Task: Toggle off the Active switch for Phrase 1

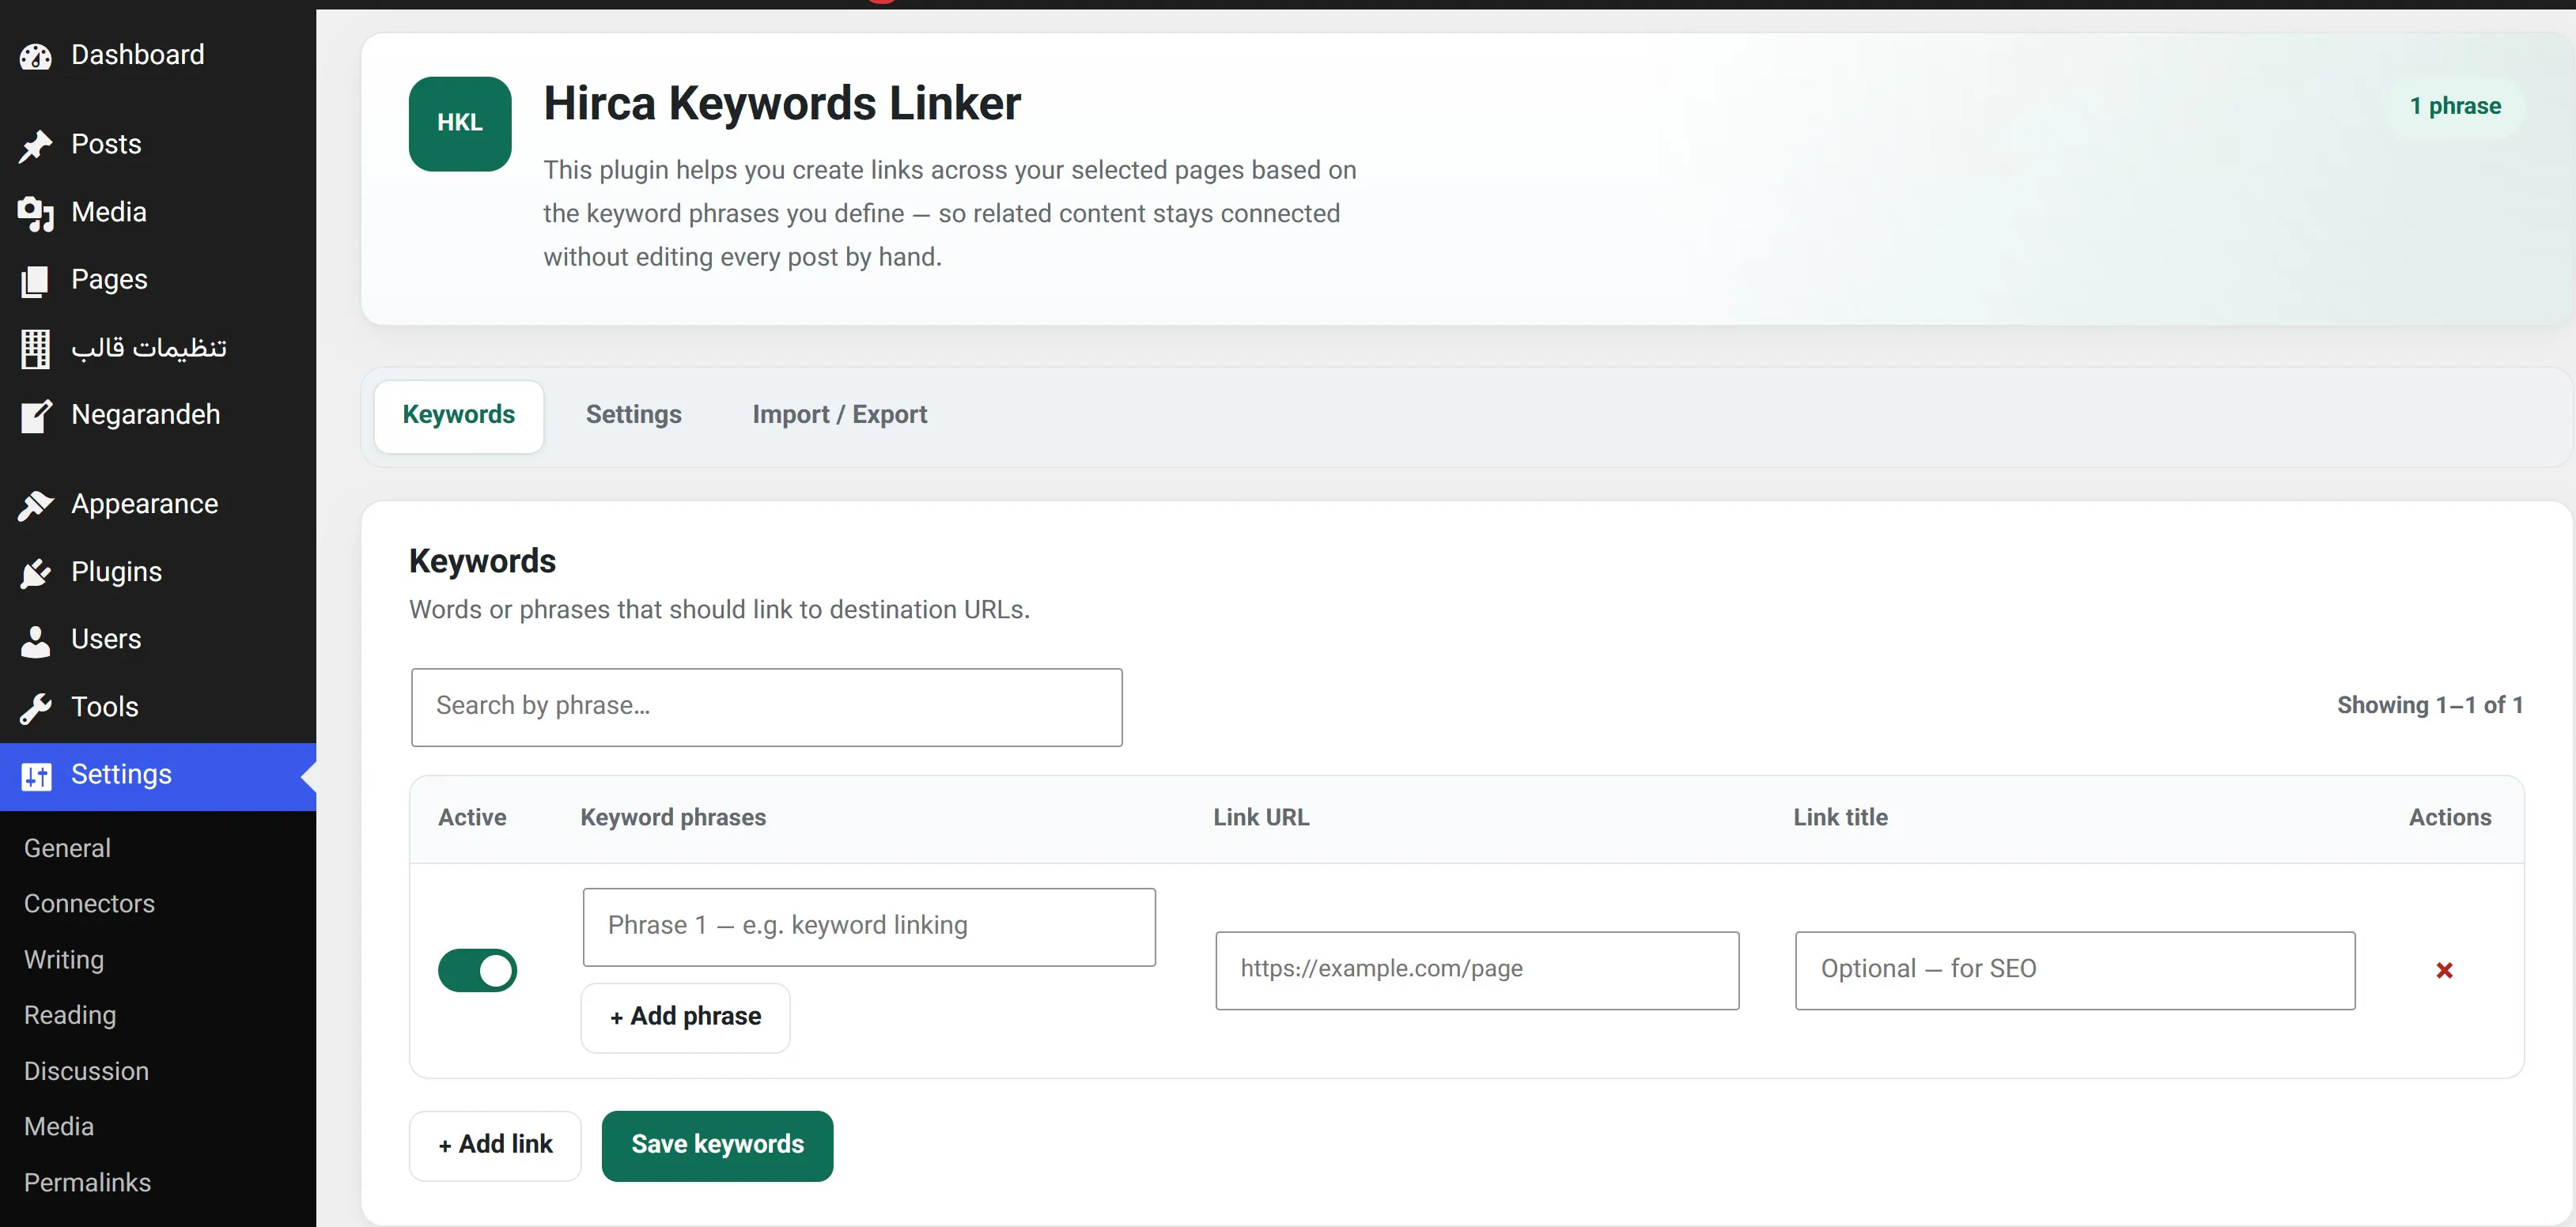Action: [477, 970]
